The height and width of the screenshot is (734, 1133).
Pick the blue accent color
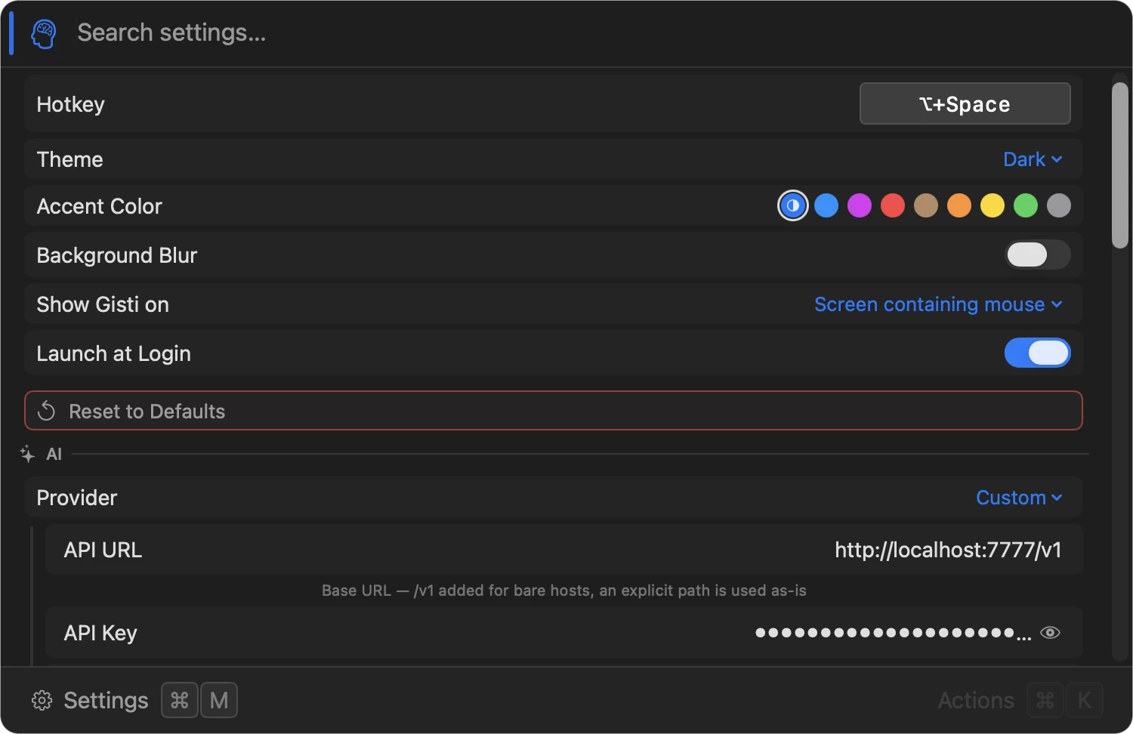pyautogui.click(x=826, y=205)
